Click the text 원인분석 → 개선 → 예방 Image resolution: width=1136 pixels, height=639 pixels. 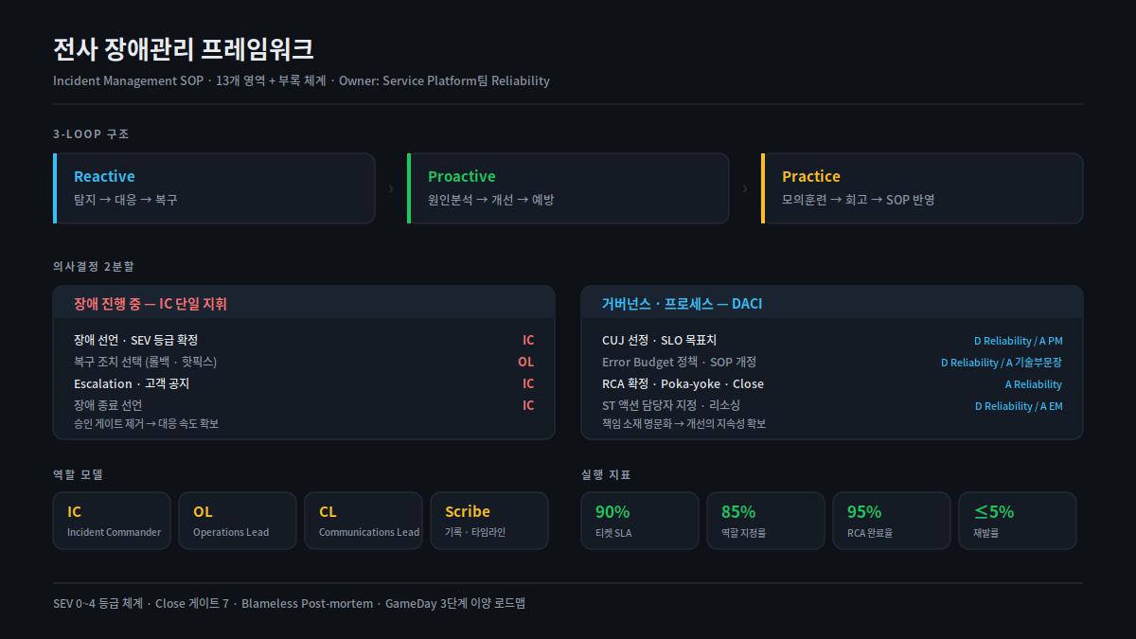click(x=490, y=200)
